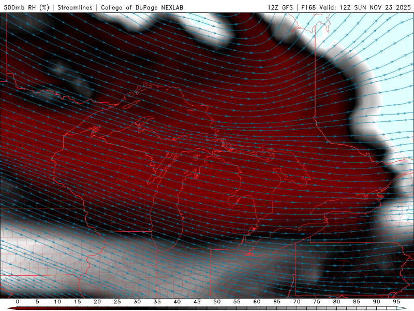Click 'Valid: 12Z SUN NOV 23 2025' text
The image size is (414, 311).
[365, 7]
